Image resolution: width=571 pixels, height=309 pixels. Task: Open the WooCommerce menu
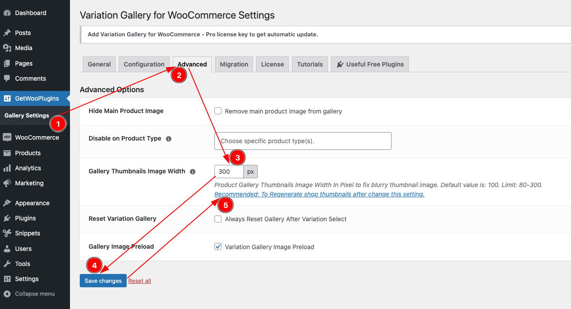pos(35,137)
